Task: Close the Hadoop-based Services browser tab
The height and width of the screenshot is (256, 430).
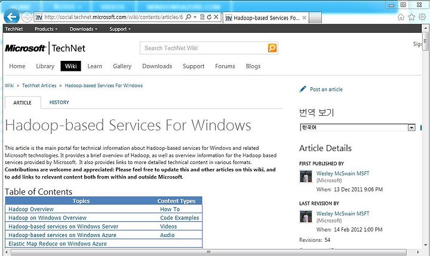Action: [x=304, y=18]
